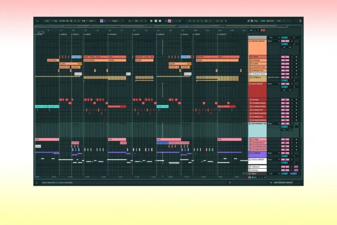Toggle the Follow playback icon
The height and width of the screenshot is (225, 337).
[x=130, y=21]
